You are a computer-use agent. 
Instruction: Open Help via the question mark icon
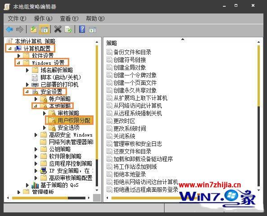[x=82, y=29]
